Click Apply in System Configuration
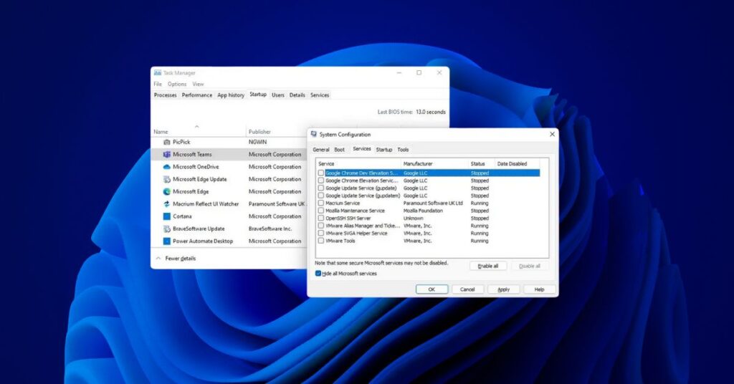 (x=503, y=289)
